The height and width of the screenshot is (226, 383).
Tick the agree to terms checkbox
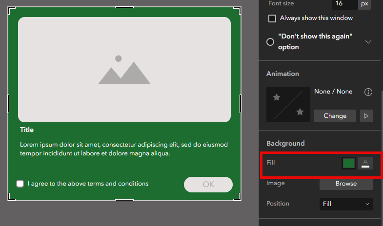[20, 184]
